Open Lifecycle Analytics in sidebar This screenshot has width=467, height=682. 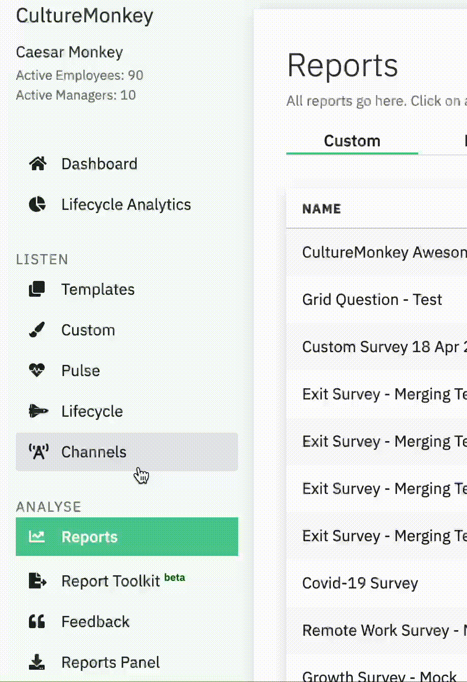pyautogui.click(x=127, y=204)
